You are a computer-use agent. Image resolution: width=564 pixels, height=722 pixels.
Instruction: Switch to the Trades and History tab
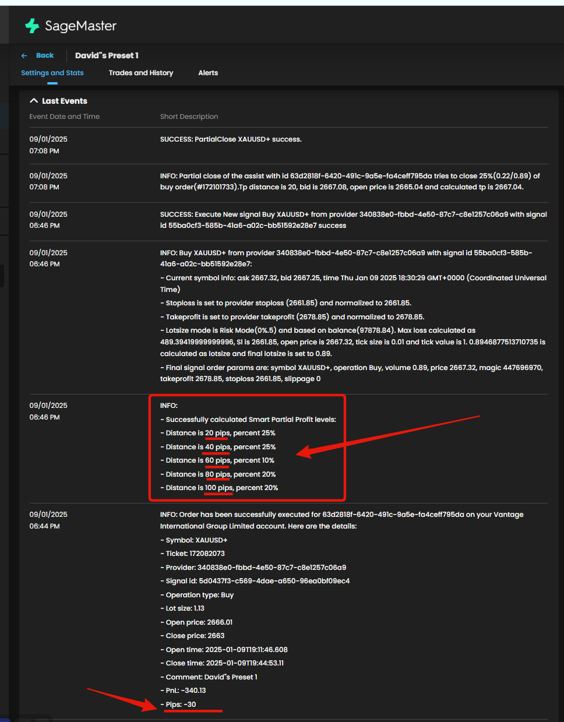[x=141, y=73]
